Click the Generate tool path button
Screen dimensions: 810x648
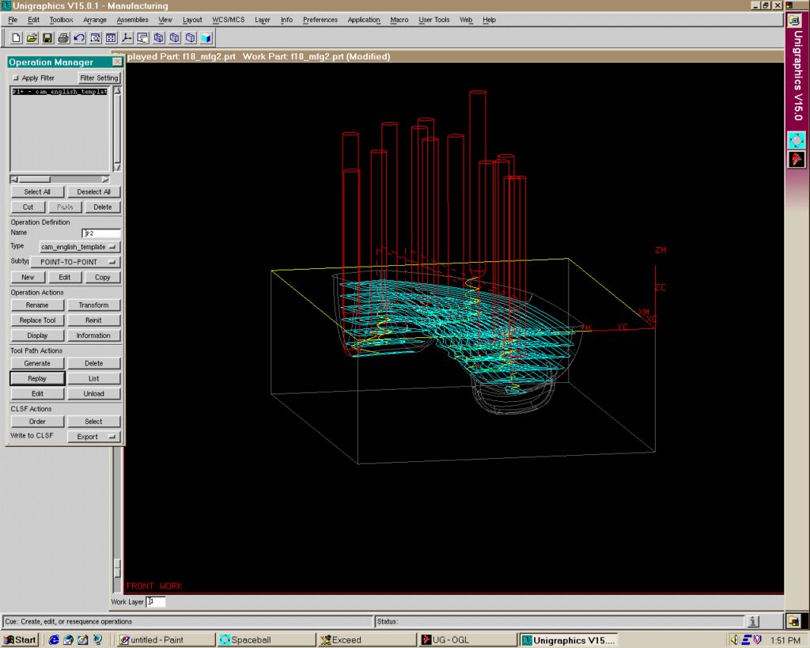(36, 363)
